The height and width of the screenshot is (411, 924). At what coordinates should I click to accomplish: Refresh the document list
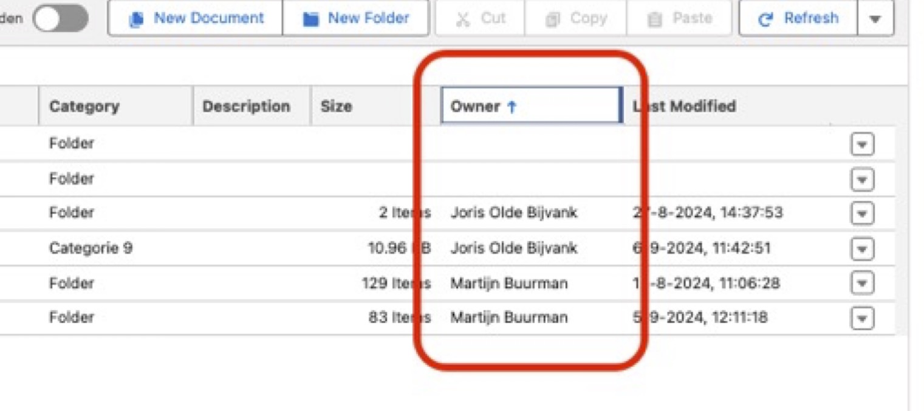(x=798, y=18)
